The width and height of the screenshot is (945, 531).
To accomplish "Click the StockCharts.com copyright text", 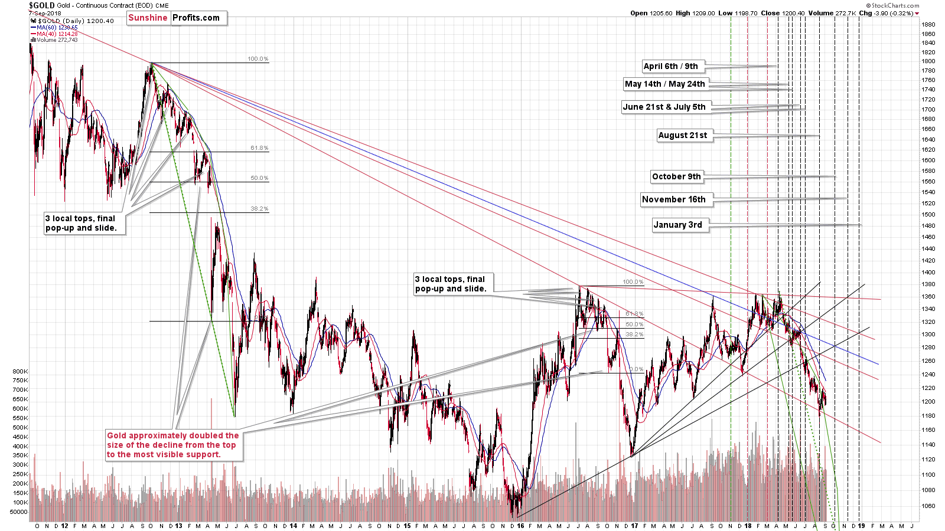I will tap(892, 5).
